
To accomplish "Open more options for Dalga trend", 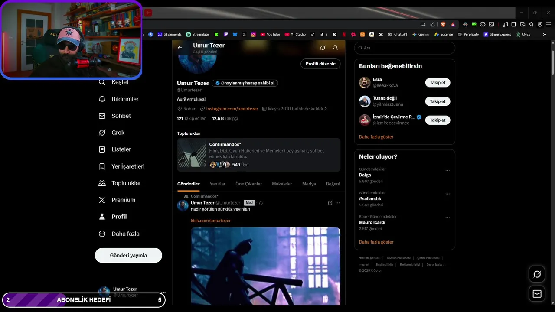I will pos(447,170).
